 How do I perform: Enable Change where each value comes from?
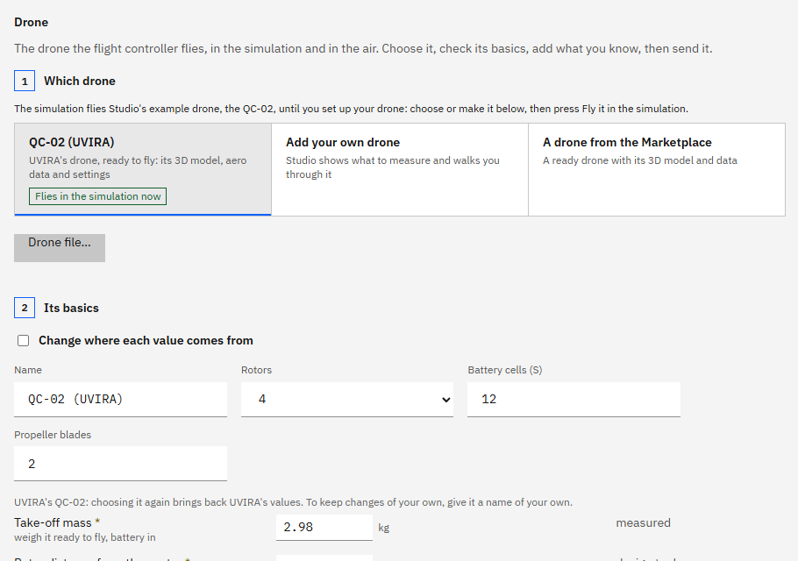point(24,340)
